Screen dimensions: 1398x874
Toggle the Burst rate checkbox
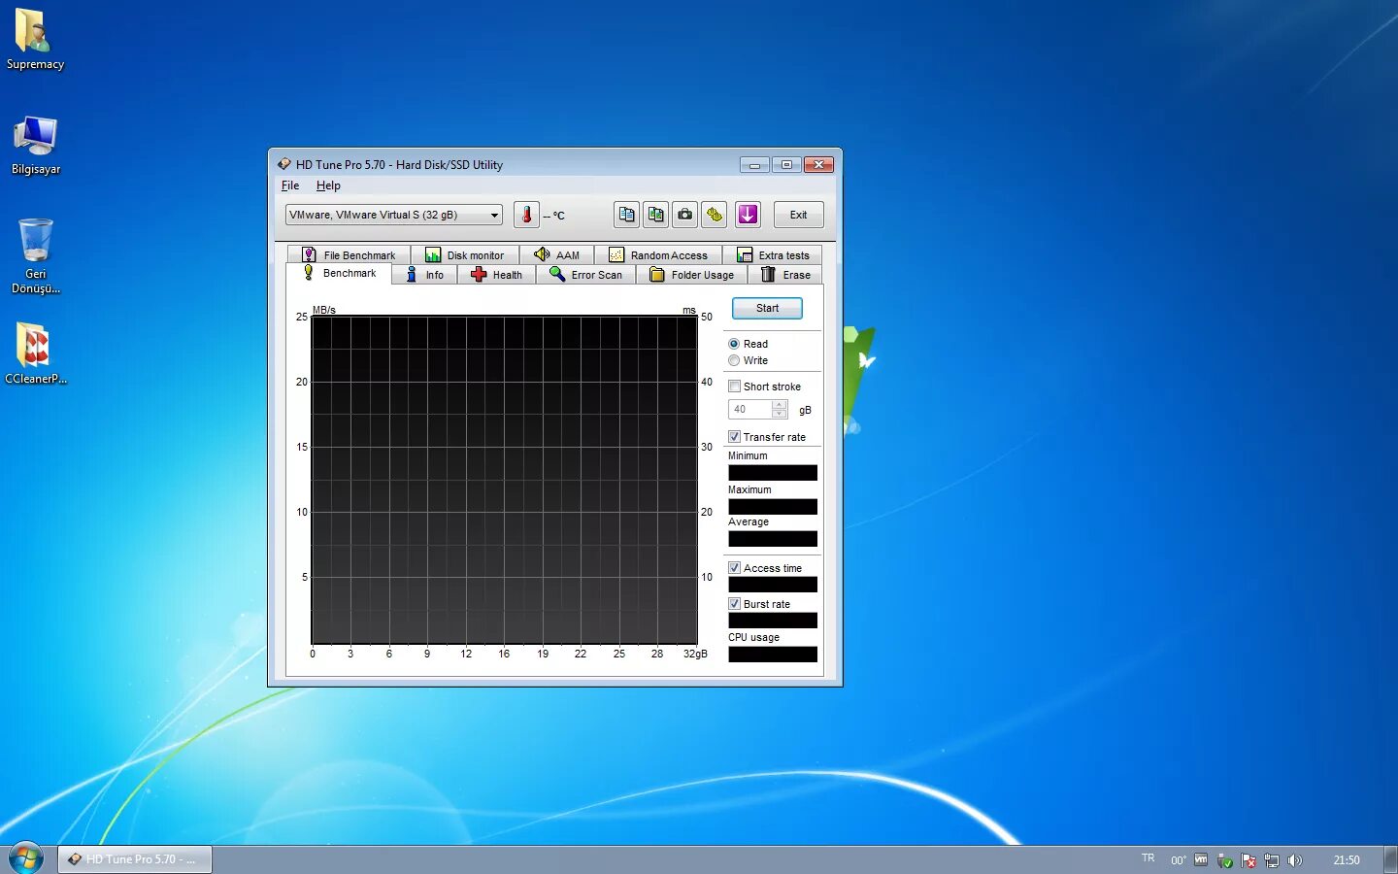click(735, 603)
